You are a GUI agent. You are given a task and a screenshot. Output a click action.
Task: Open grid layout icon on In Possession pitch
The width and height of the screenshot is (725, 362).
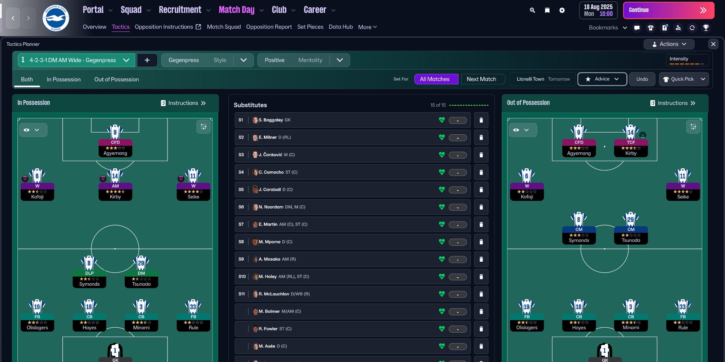(203, 127)
